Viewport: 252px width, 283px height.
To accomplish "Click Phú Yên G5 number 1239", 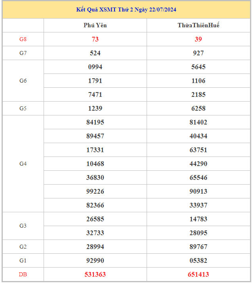I will point(95,108).
